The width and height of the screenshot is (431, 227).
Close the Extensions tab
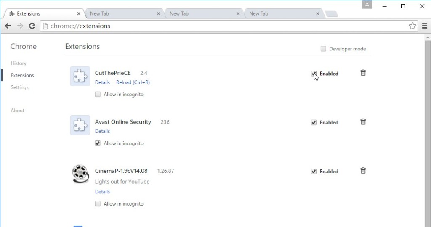click(79, 13)
